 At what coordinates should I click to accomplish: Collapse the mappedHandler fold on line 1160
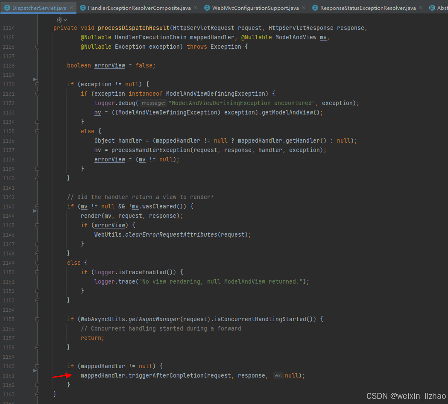[37, 366]
